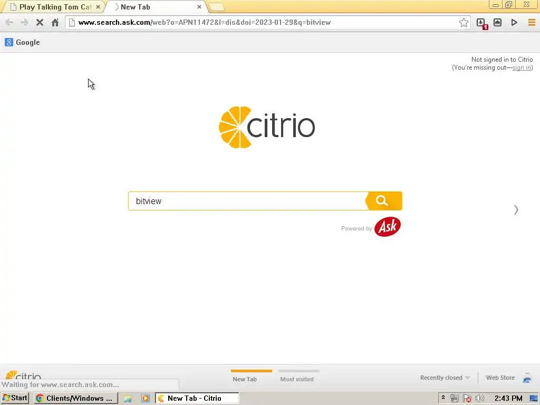
Task: Follow the sign in link
Action: 522,67
